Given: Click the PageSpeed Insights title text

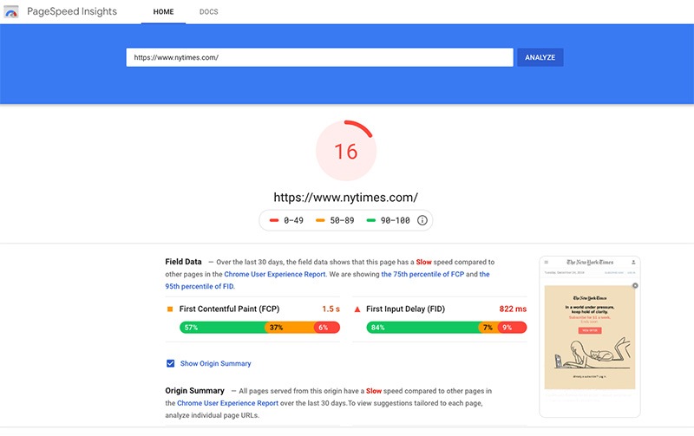Looking at the screenshot, I should pyautogui.click(x=72, y=11).
